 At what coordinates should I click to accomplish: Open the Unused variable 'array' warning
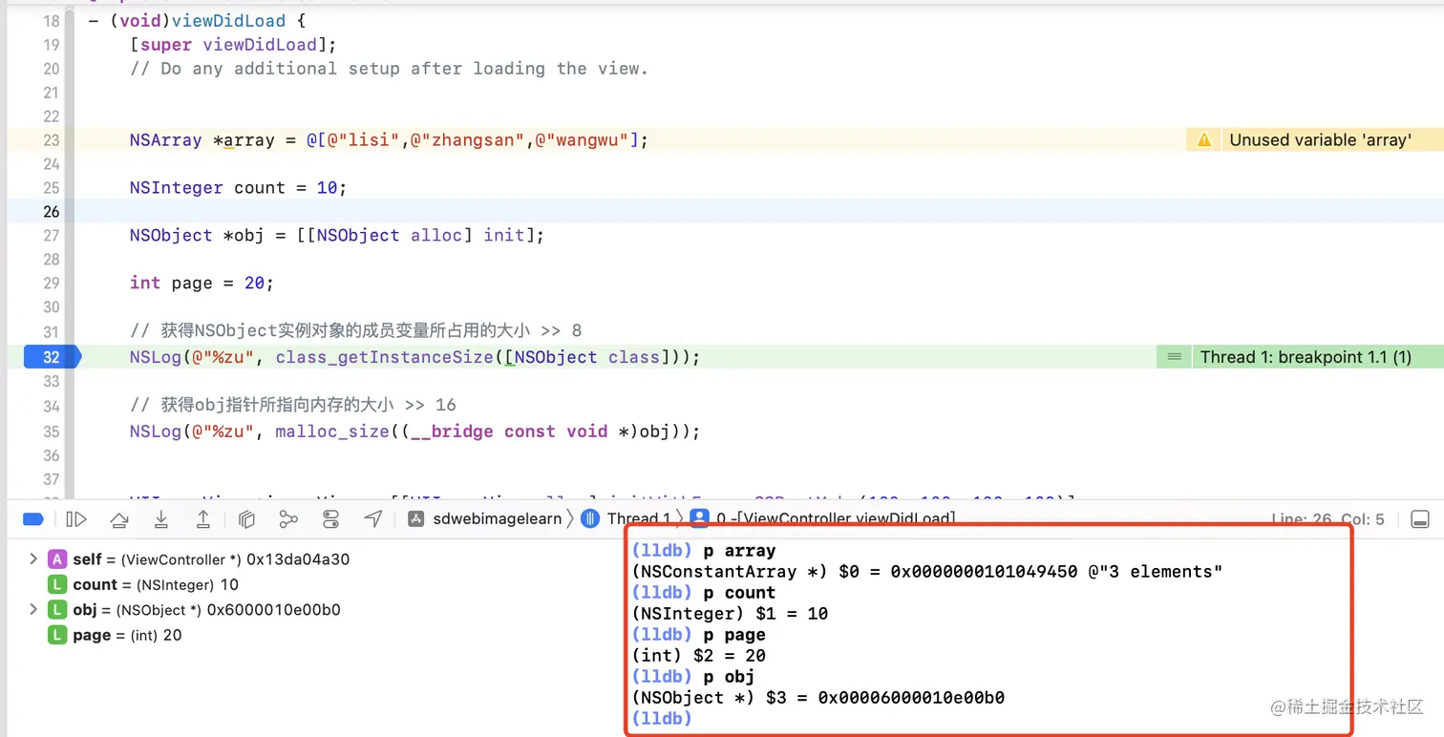[1320, 140]
